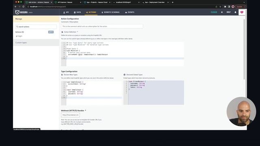260x146 pixels.
Task: Select the ACTIONS tab
Action: 91,12
